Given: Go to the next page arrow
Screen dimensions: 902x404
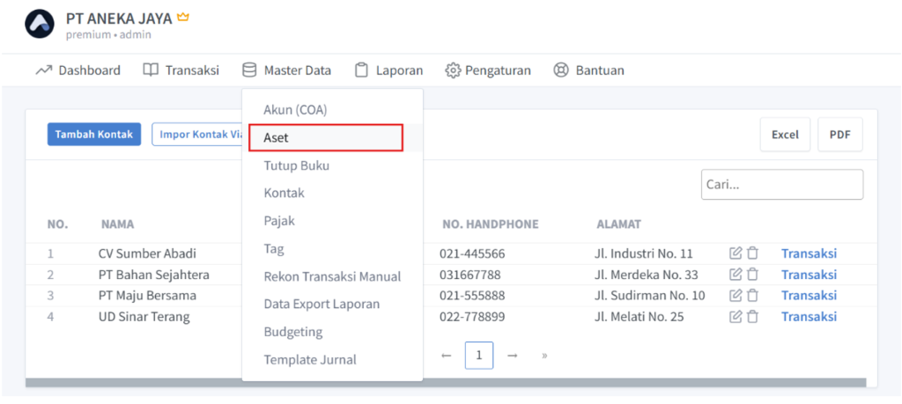Looking at the screenshot, I should 512,356.
